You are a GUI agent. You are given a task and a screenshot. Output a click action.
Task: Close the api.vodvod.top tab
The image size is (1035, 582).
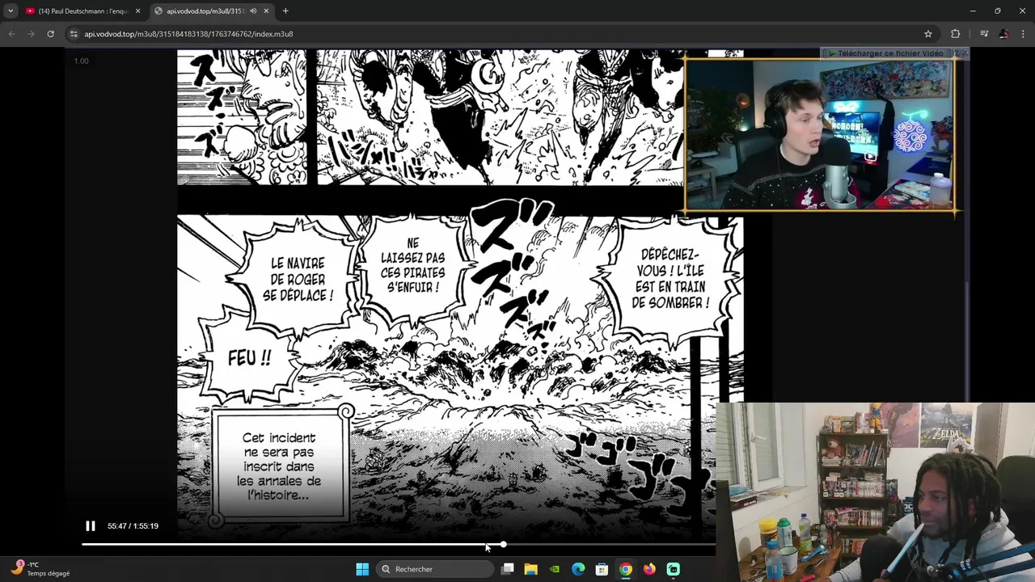266,11
